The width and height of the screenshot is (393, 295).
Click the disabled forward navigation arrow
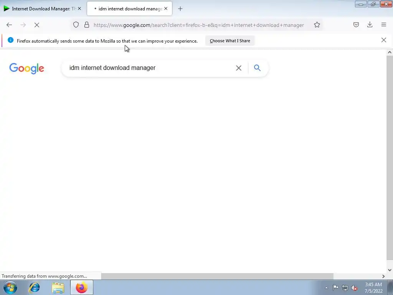pos(23,25)
